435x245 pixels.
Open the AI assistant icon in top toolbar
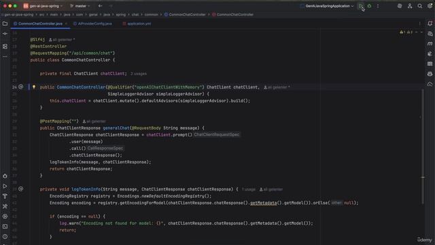[x=400, y=6]
